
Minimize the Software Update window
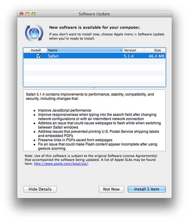(27, 14)
